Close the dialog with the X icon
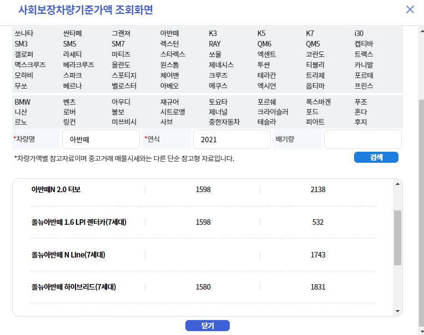Viewport: 424px width, 335px height. [x=410, y=9]
